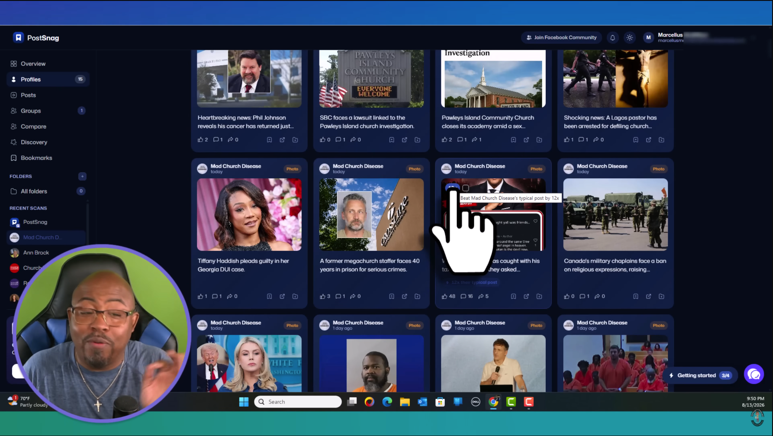
Task: Bookmark the former megachurch staffer post
Action: pyautogui.click(x=392, y=296)
